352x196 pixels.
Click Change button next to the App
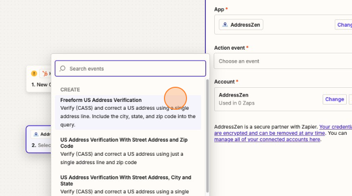(344, 25)
